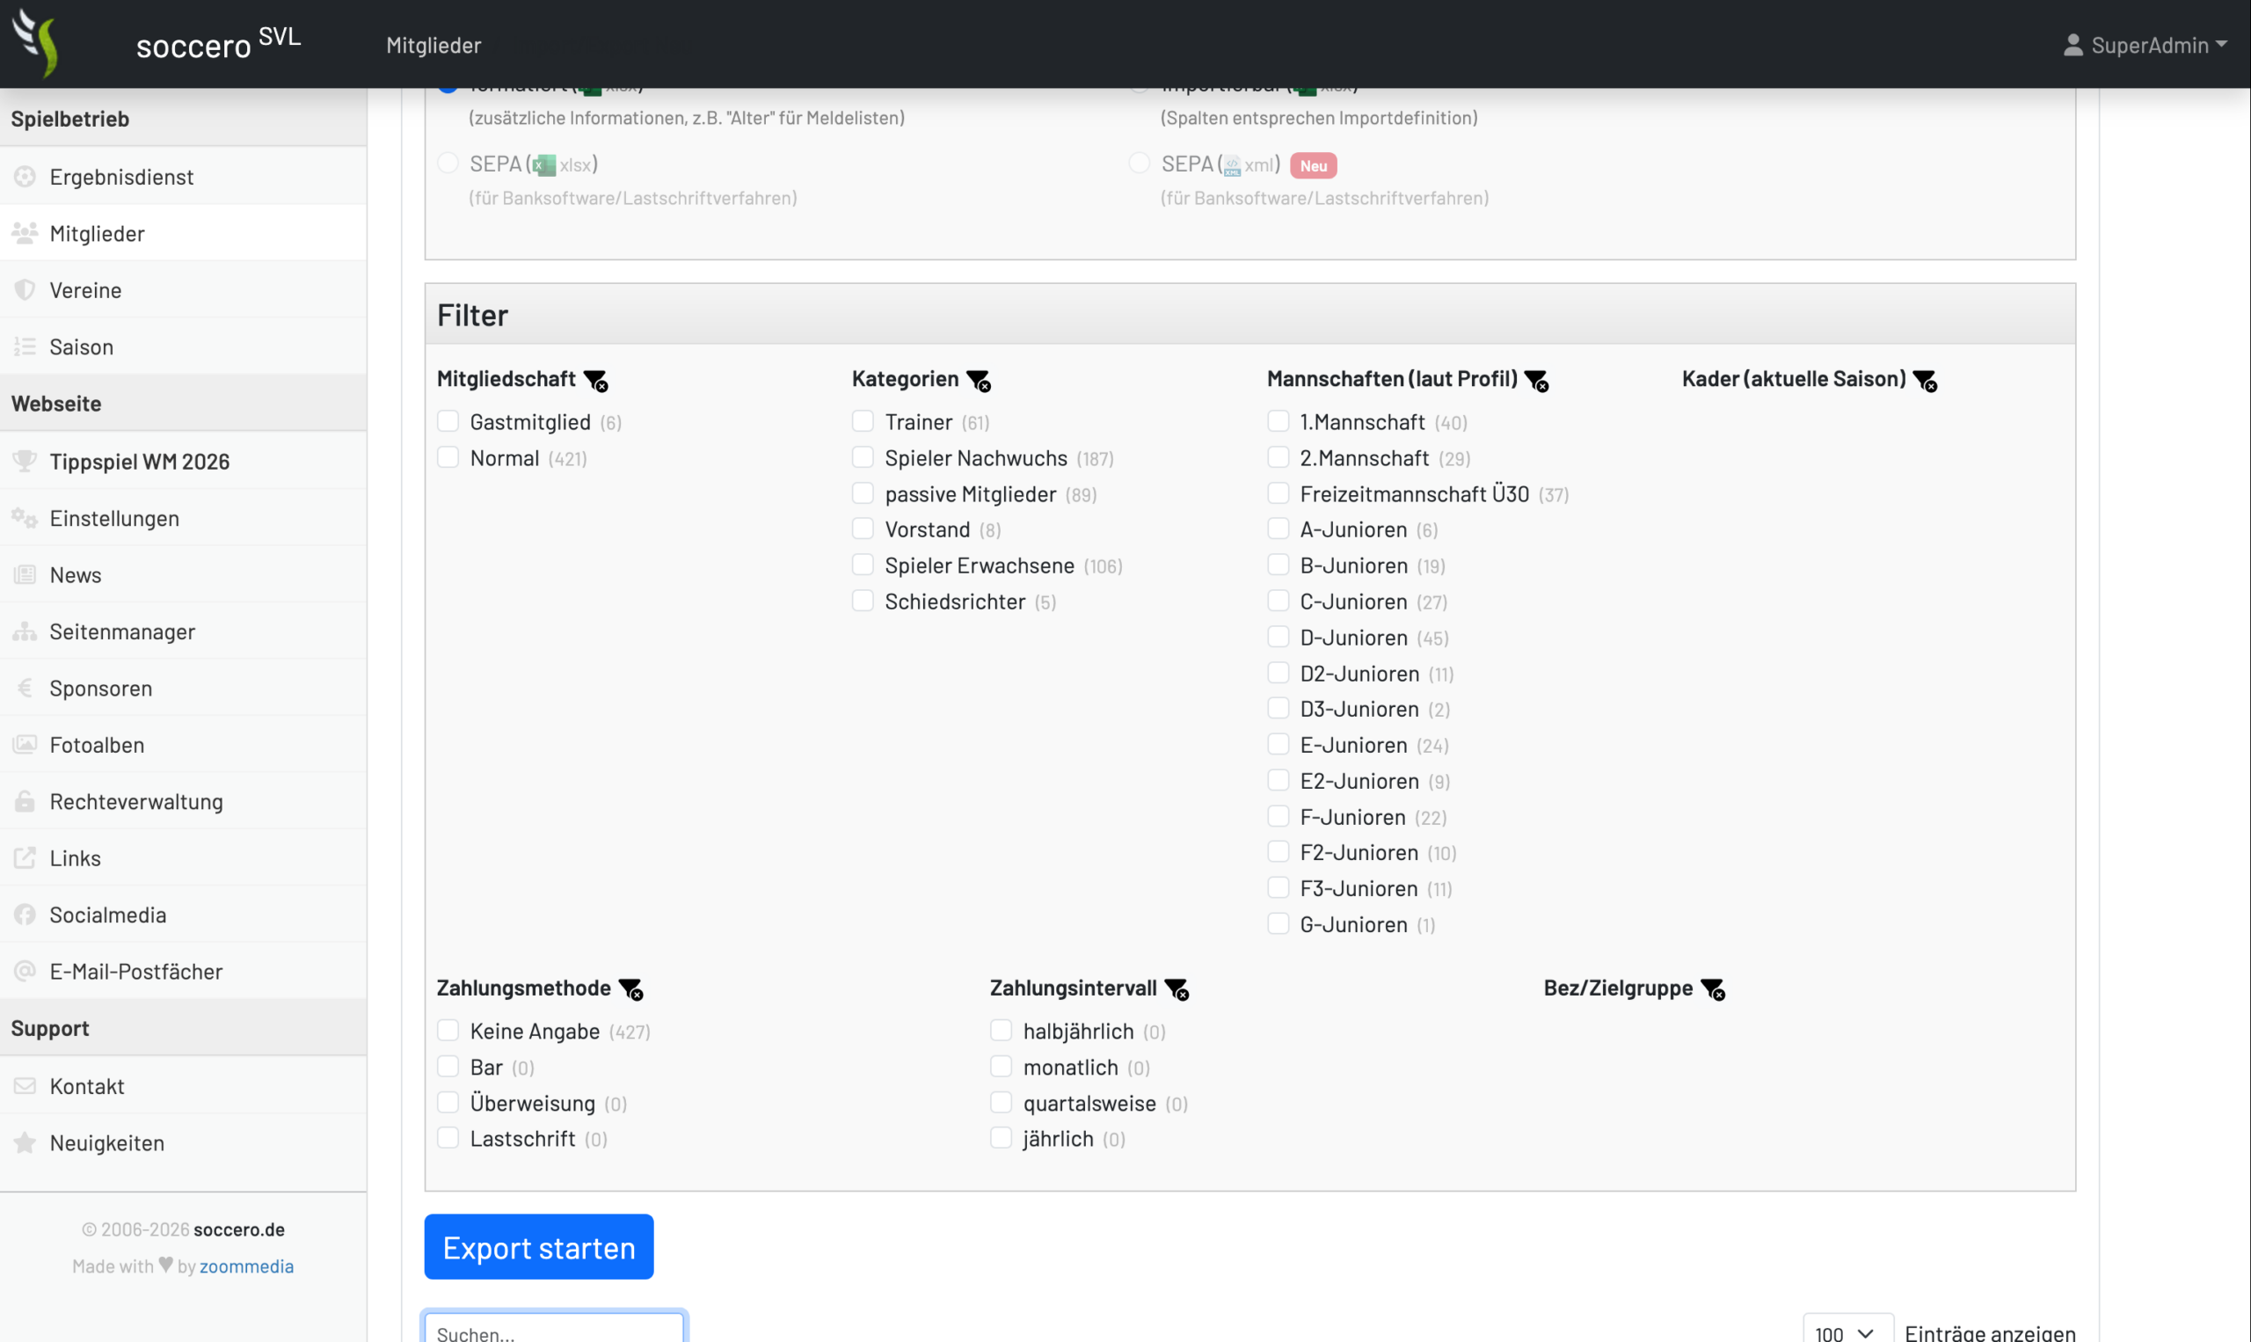
Task: Open the entries-per-page dropdown showing 100
Action: coord(1847,1331)
